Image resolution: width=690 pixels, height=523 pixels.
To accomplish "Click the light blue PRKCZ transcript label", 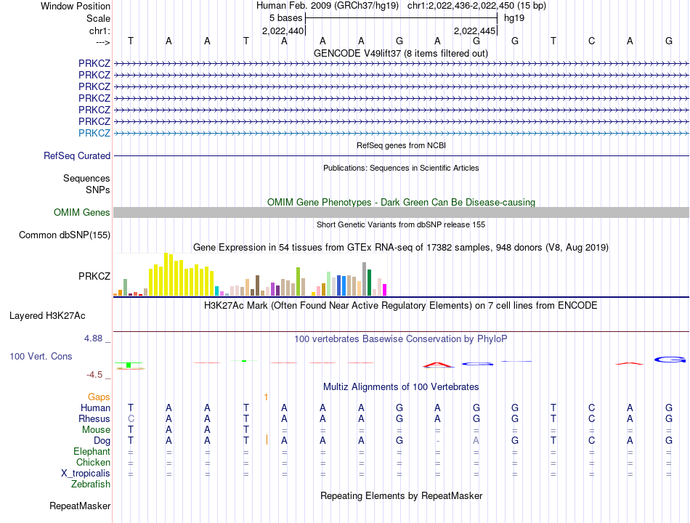I will click(x=94, y=133).
